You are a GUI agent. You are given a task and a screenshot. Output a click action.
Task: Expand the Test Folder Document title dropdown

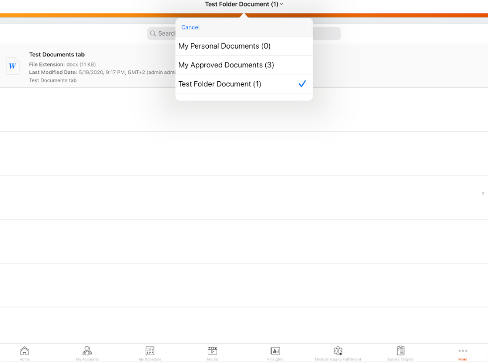point(244,4)
